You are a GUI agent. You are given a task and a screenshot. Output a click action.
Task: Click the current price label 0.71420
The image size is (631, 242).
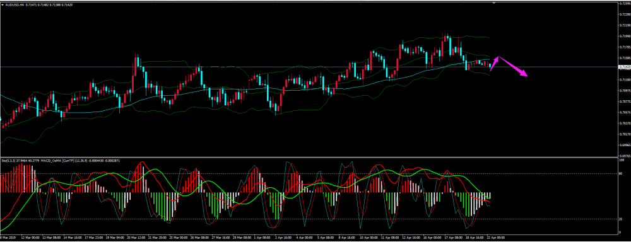625,67
